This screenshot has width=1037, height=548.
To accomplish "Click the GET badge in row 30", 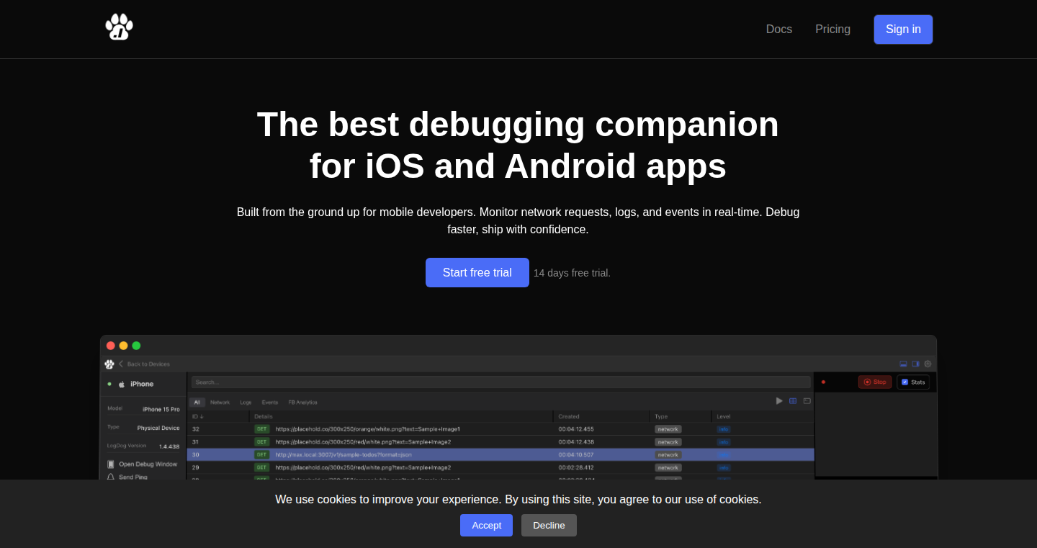I will (x=262, y=455).
